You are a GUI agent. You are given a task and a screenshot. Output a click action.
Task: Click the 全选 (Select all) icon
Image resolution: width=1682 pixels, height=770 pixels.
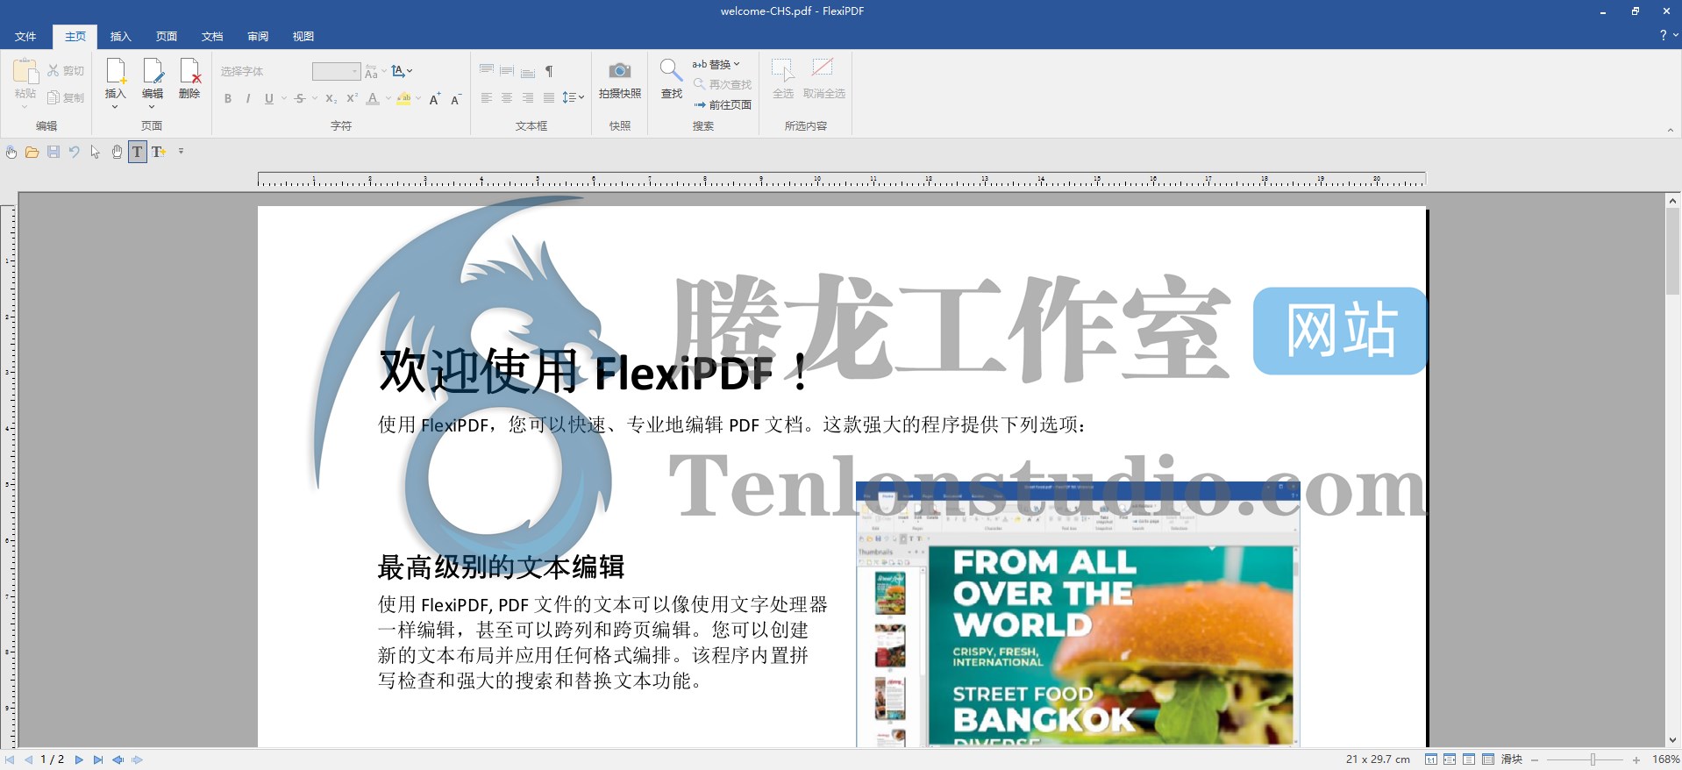[x=782, y=70]
